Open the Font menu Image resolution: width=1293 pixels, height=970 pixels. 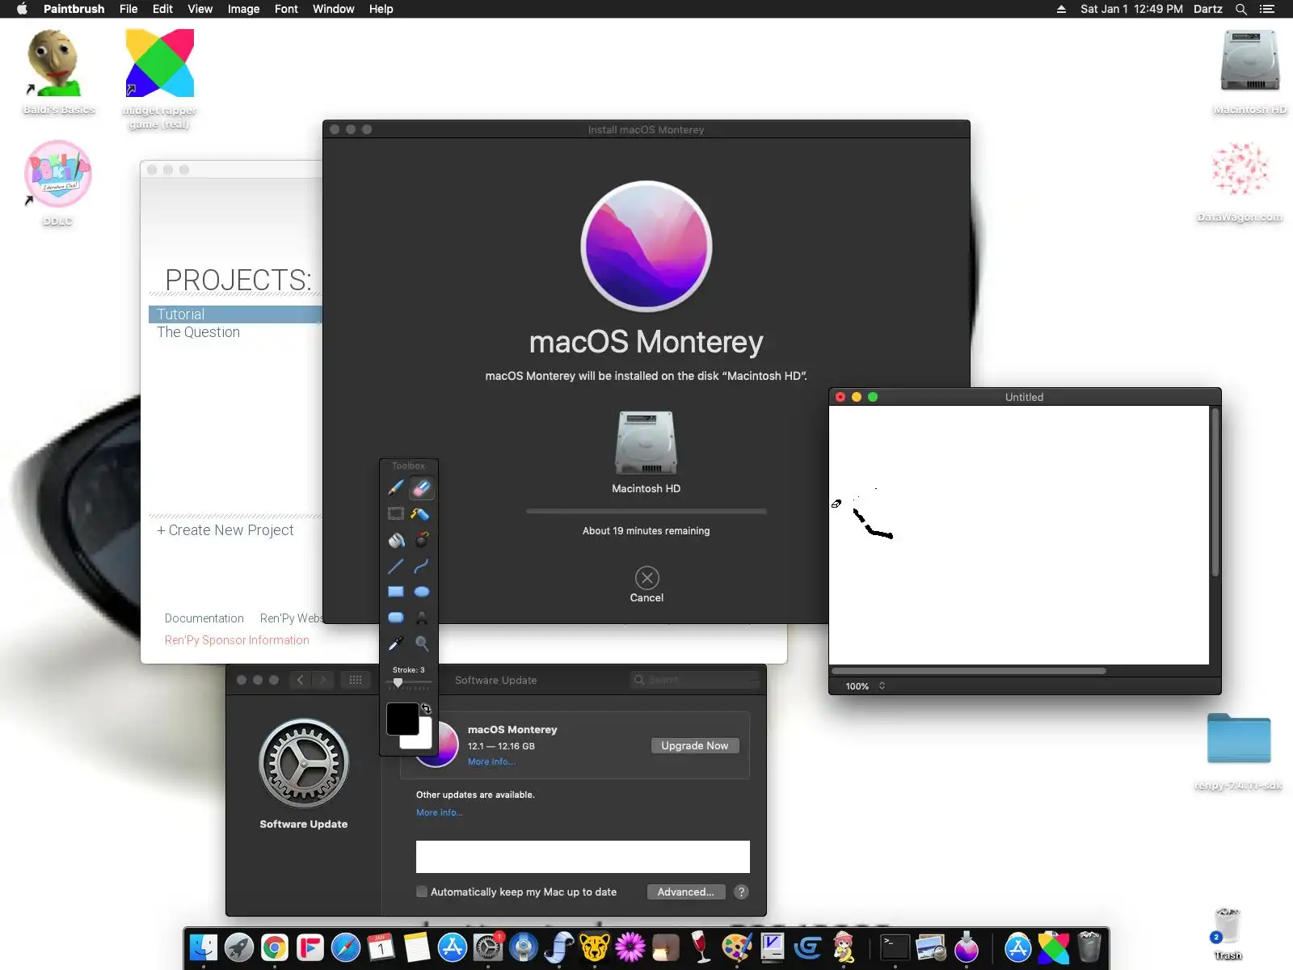(x=286, y=9)
